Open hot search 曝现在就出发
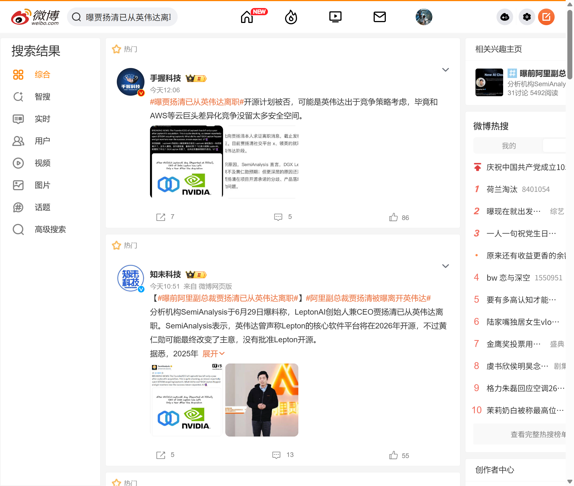Viewport: 574px width, 486px height. (513, 211)
